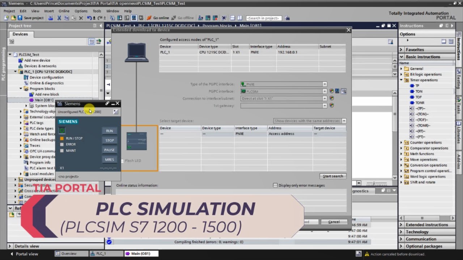Click the PAUSE button in PLCSIM
The height and width of the screenshot is (260, 463).
point(110,150)
